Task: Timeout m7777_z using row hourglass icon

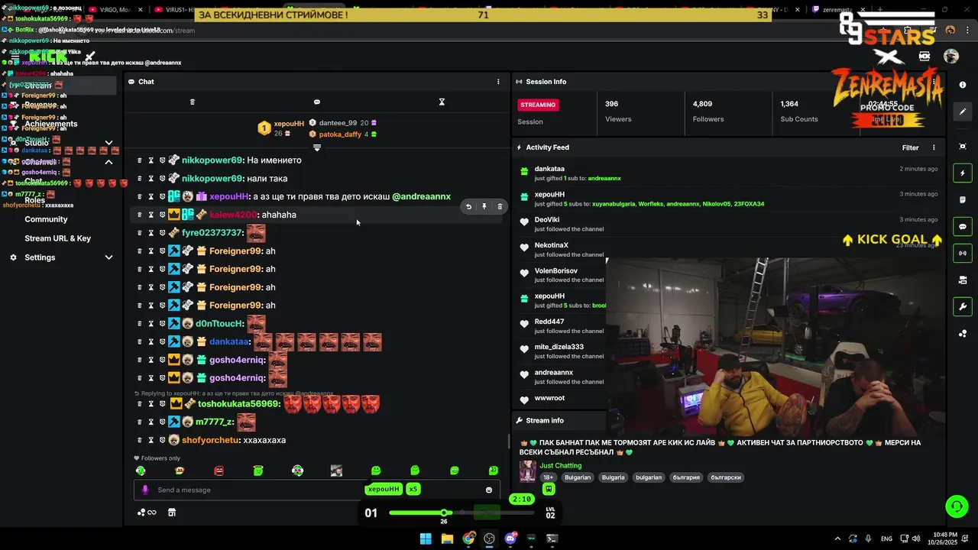Action: [x=151, y=422]
